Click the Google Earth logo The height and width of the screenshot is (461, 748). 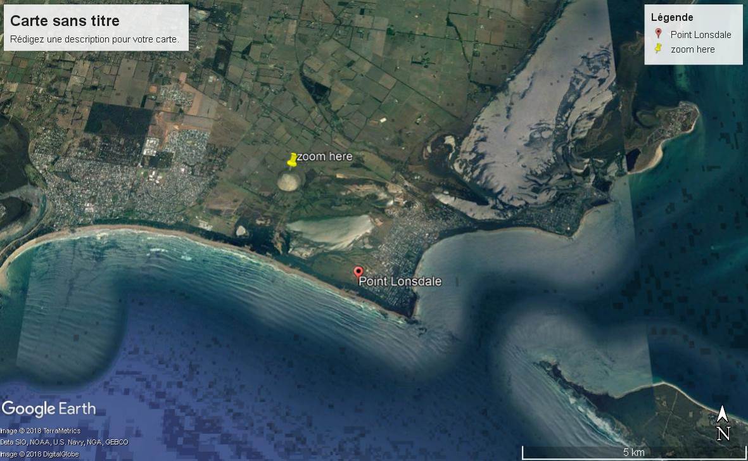(49, 408)
